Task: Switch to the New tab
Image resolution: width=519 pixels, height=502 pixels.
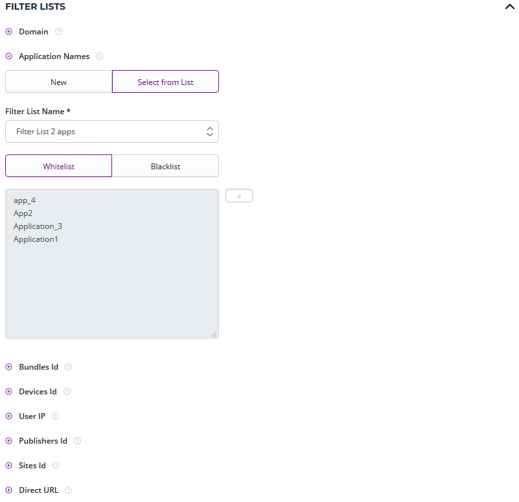Action: [x=58, y=81]
